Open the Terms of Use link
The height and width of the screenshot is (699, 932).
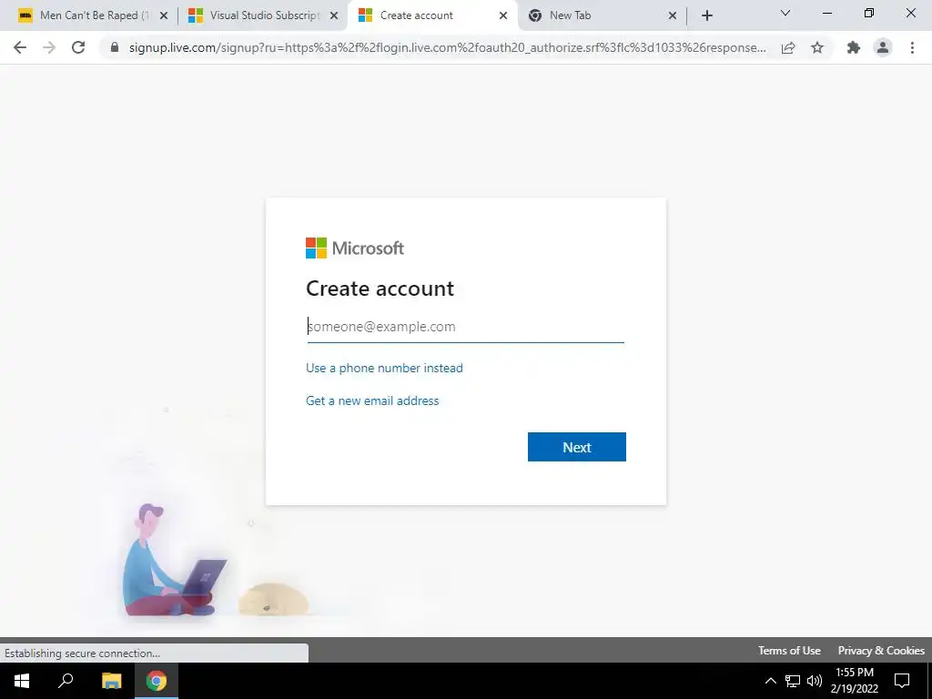789,650
